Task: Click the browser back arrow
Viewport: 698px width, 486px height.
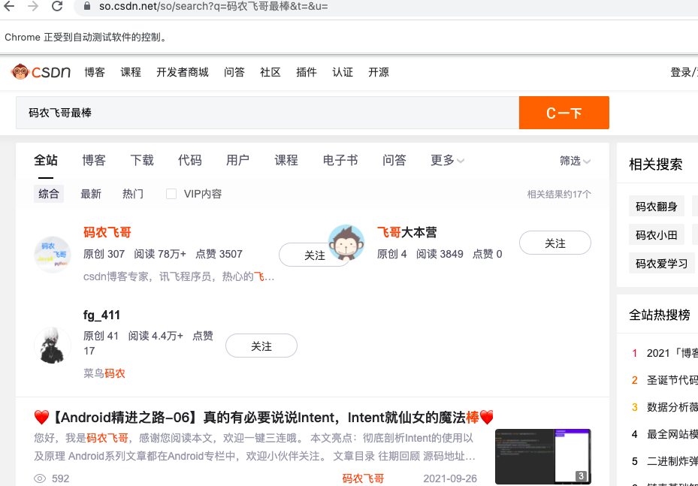Action: (x=11, y=6)
